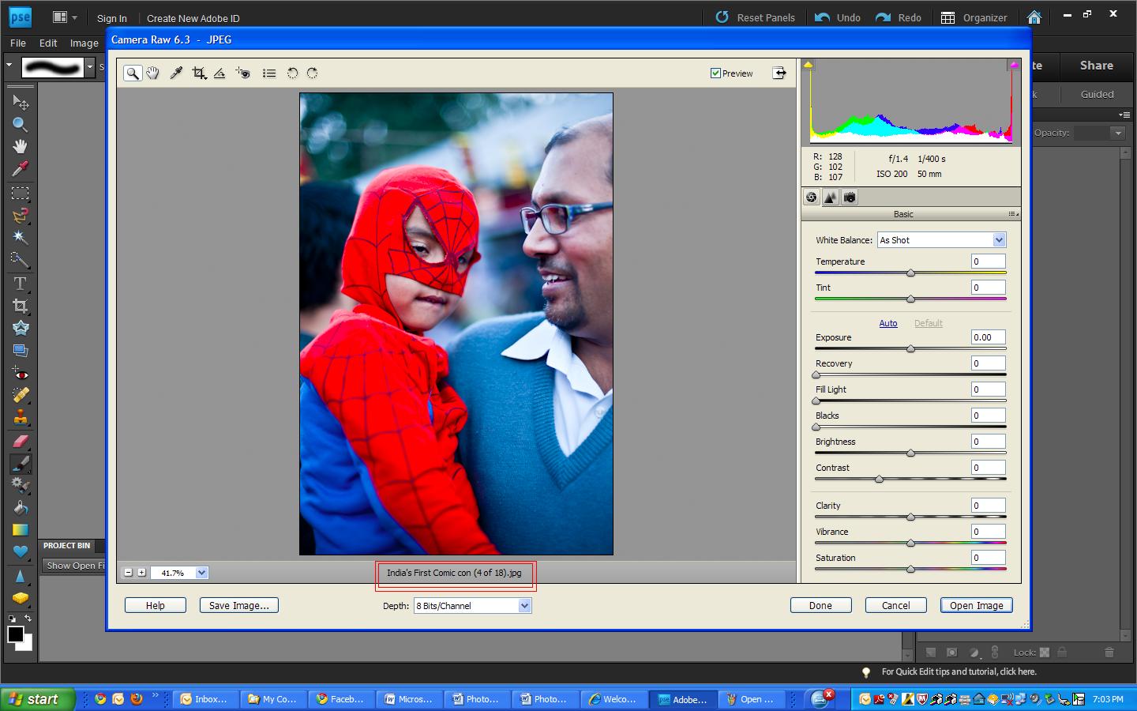Select Horizontal Type tool in toolbox
The width and height of the screenshot is (1137, 711).
click(x=21, y=284)
